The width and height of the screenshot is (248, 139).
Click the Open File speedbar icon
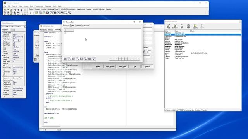click(5, 14)
